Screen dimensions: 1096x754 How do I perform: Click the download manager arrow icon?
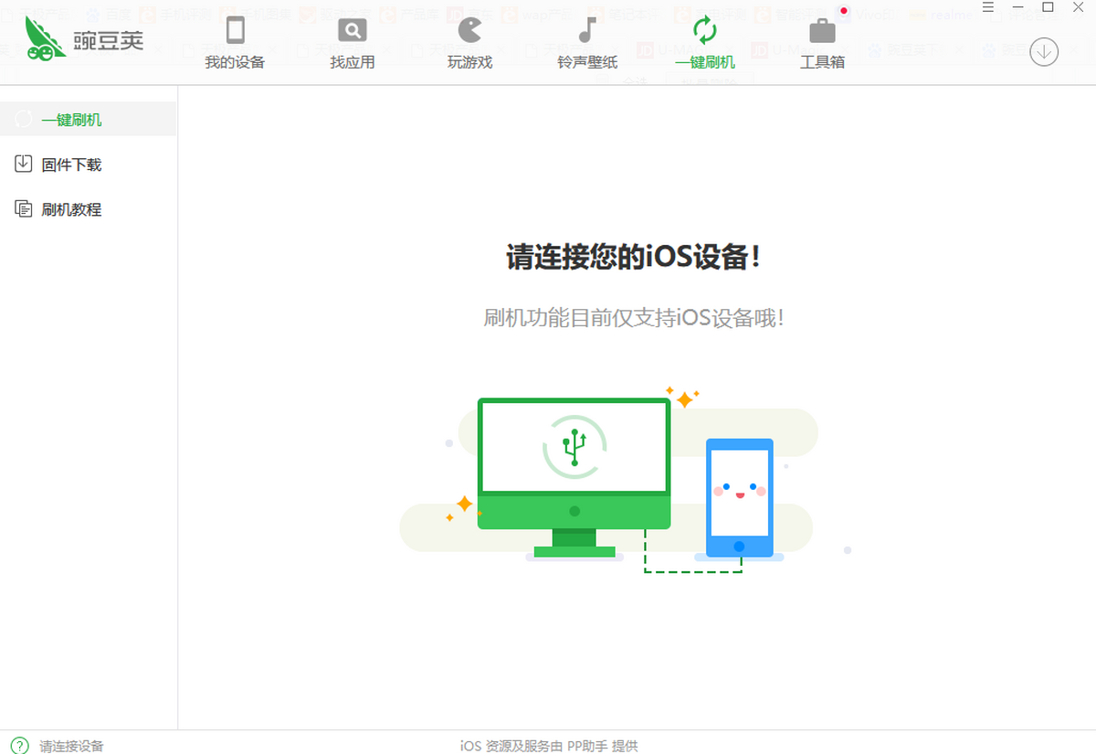tap(1044, 52)
